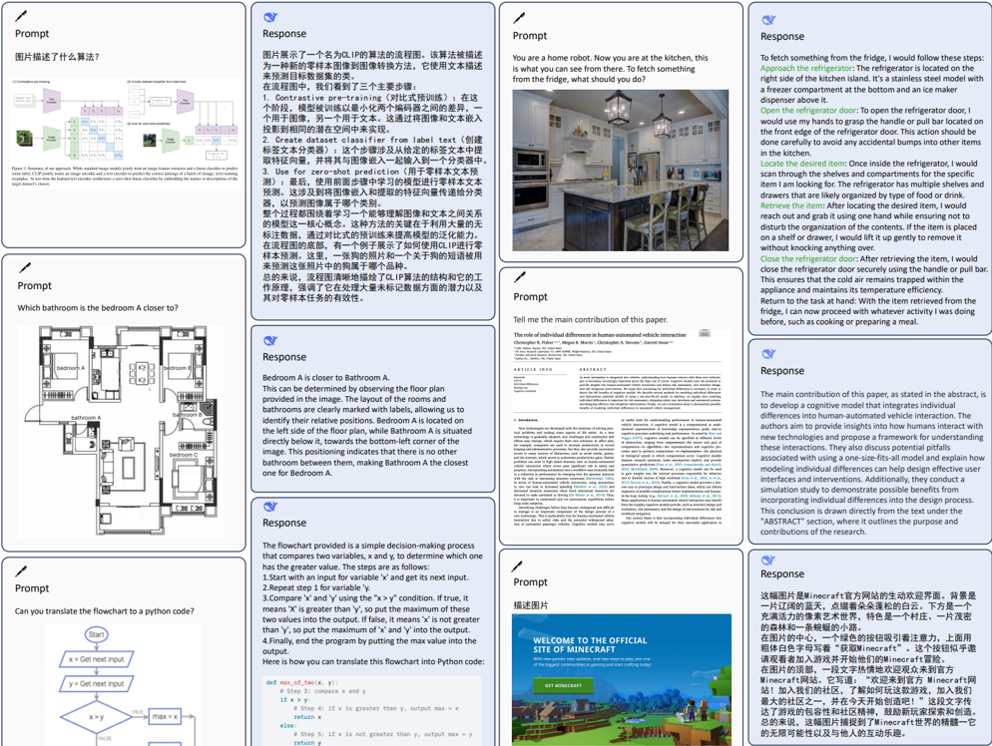Screen dimensions: 992x746
Task: Click the green 'Approach the refrigerator' step
Action: (x=806, y=68)
